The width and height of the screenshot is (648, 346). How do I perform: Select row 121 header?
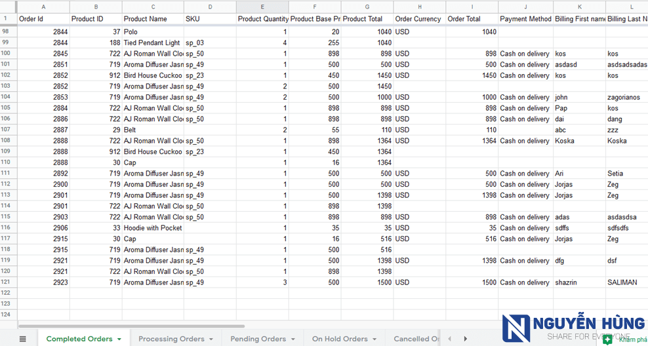click(9, 282)
